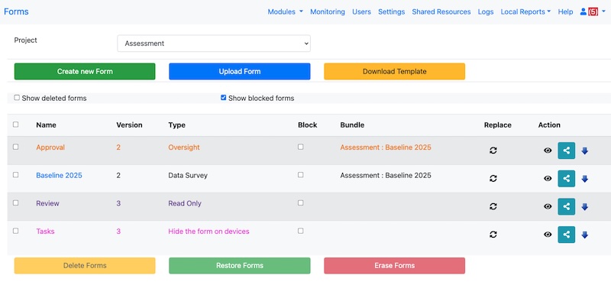The width and height of the screenshot is (611, 285).
Task: Click the Bundle column header
Action: 352,125
